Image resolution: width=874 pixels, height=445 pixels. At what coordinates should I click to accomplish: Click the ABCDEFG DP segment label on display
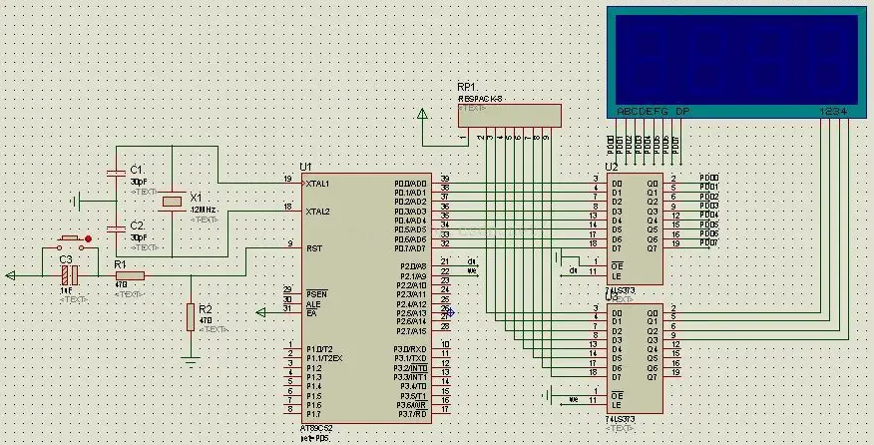pyautogui.click(x=654, y=112)
